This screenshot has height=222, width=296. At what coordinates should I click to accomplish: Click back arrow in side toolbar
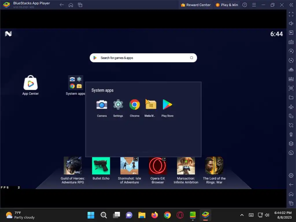pos(291,185)
